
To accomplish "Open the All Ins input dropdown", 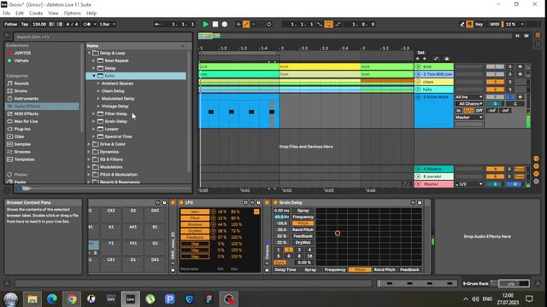I will [469, 96].
